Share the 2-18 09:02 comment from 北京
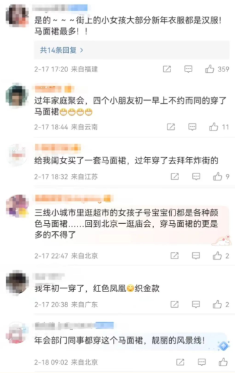The height and width of the screenshot is (373, 235). coord(180,362)
